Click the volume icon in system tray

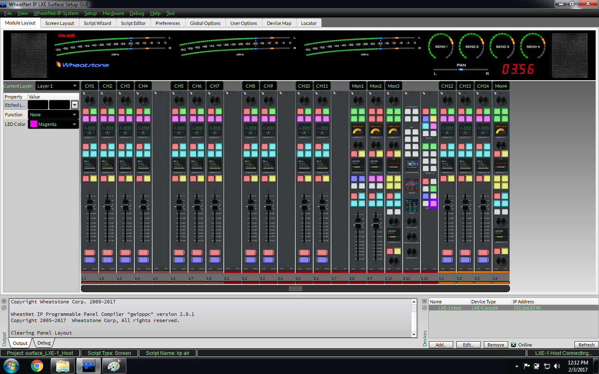[x=557, y=366]
